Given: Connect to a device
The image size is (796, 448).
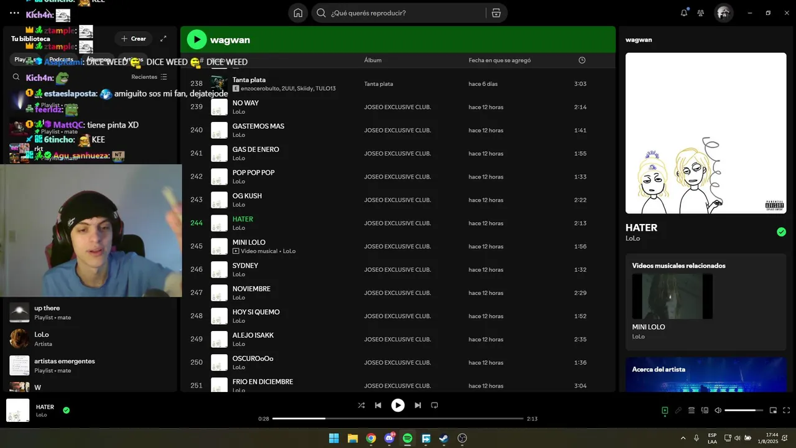Looking at the screenshot, I should (705, 410).
